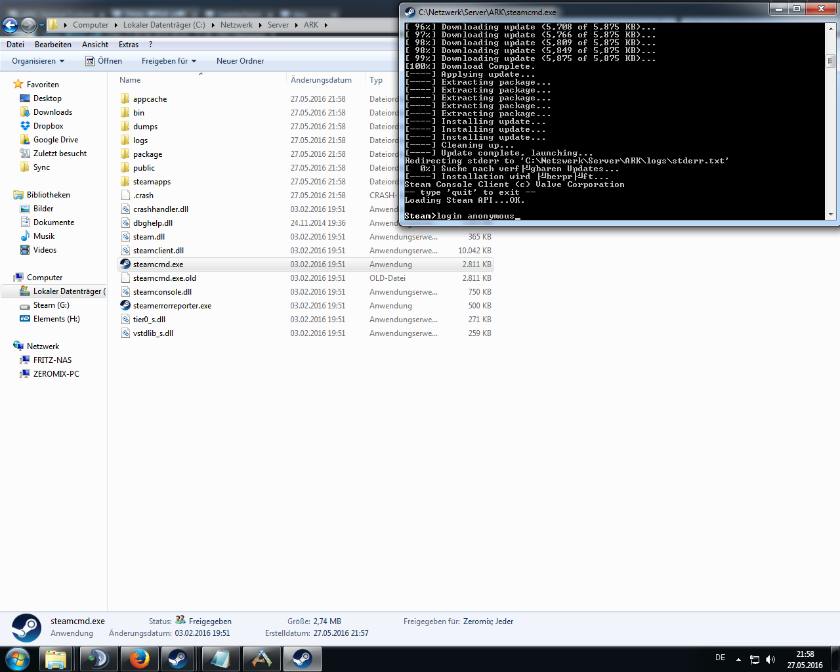
Task: Open the Organisieren dropdown
Action: (x=38, y=61)
